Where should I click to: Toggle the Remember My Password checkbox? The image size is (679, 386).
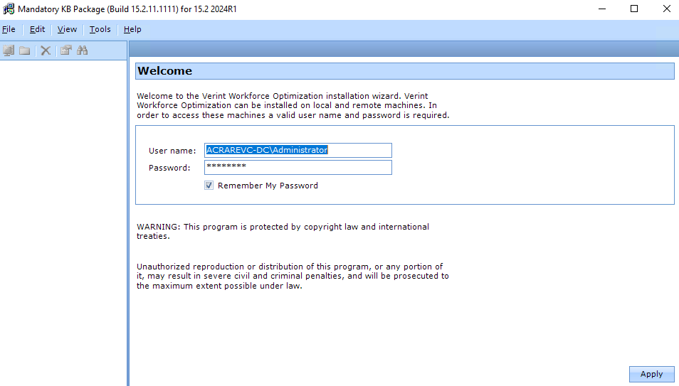click(209, 186)
